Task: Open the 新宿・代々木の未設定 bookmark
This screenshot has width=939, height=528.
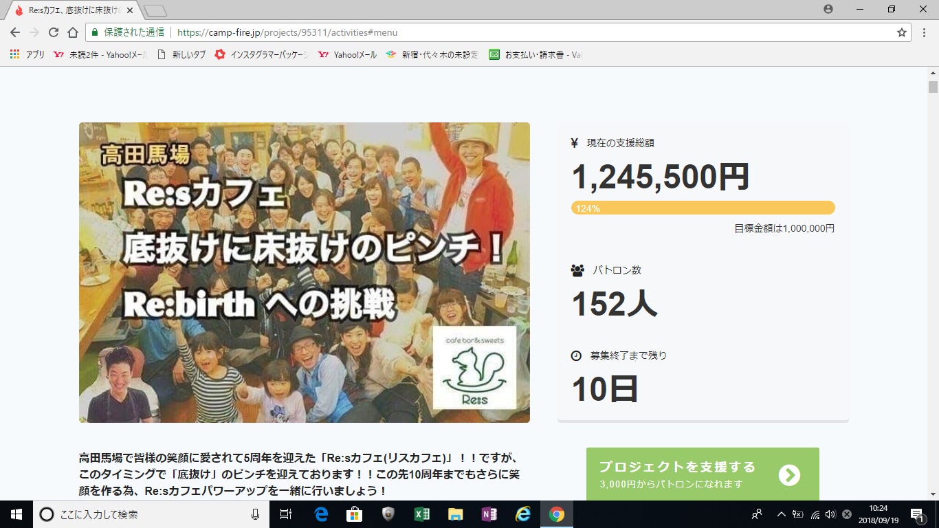Action: pyautogui.click(x=432, y=54)
